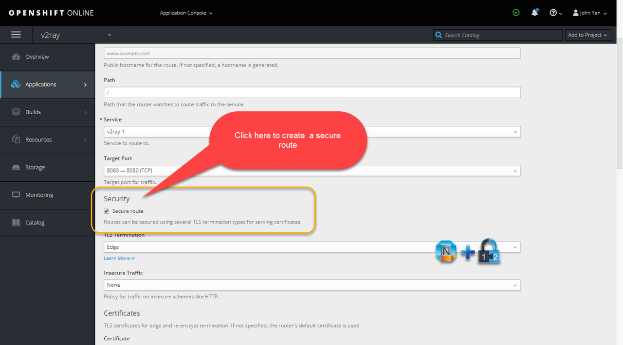This screenshot has height=345, width=623.
Task: Click the Hostname input field
Action: point(312,53)
